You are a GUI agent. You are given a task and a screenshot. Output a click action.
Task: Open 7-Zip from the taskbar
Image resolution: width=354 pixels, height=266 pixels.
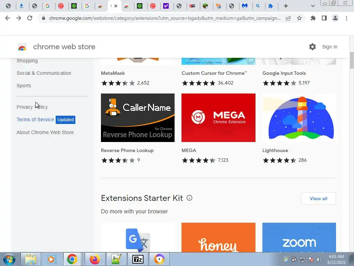(x=138, y=259)
